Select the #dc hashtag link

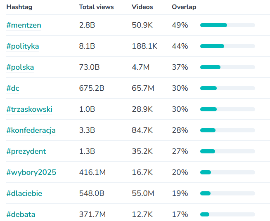click(x=13, y=88)
